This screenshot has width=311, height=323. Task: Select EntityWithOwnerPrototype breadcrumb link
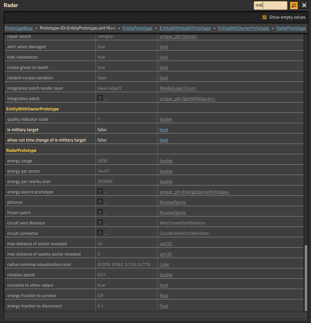pyautogui.click(x=243, y=28)
